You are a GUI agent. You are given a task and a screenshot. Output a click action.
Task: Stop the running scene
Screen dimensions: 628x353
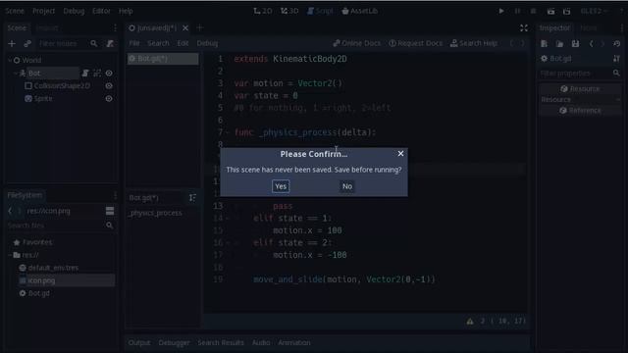coord(533,11)
